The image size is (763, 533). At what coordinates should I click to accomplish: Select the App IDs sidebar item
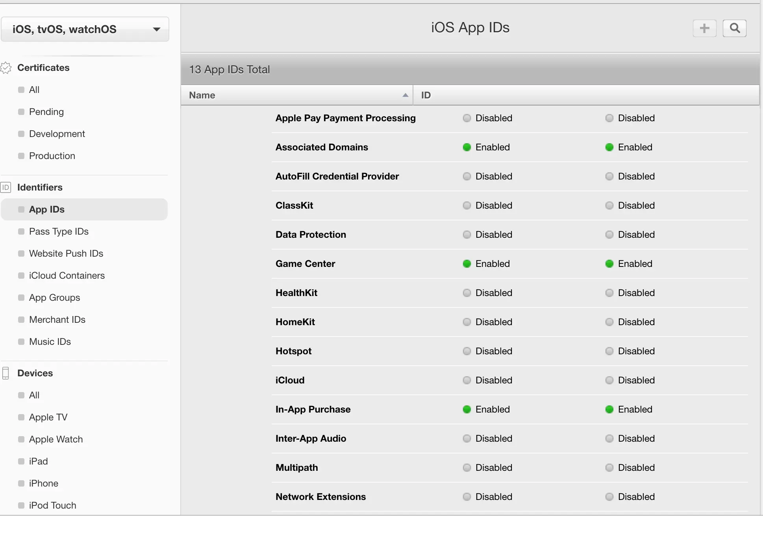click(46, 209)
